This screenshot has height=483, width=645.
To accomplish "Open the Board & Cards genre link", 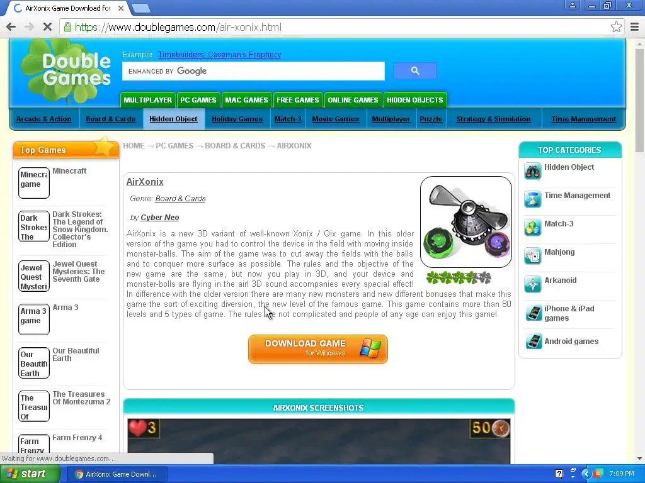I will pos(180,198).
